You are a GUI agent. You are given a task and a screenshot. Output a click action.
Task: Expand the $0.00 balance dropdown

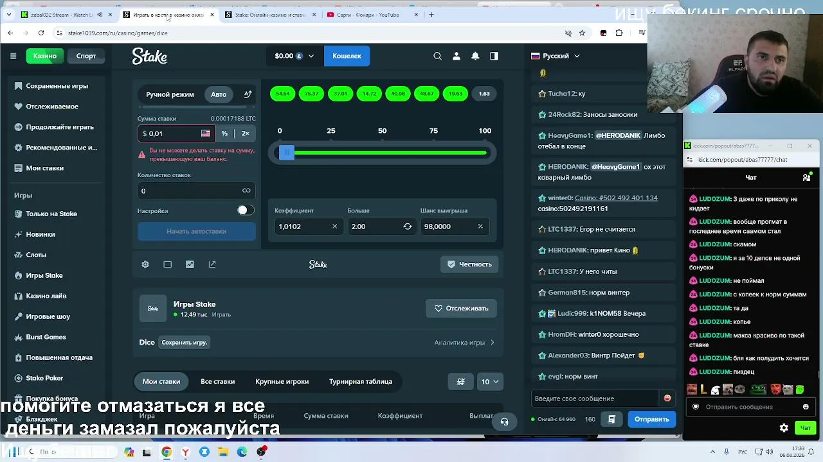click(x=294, y=56)
